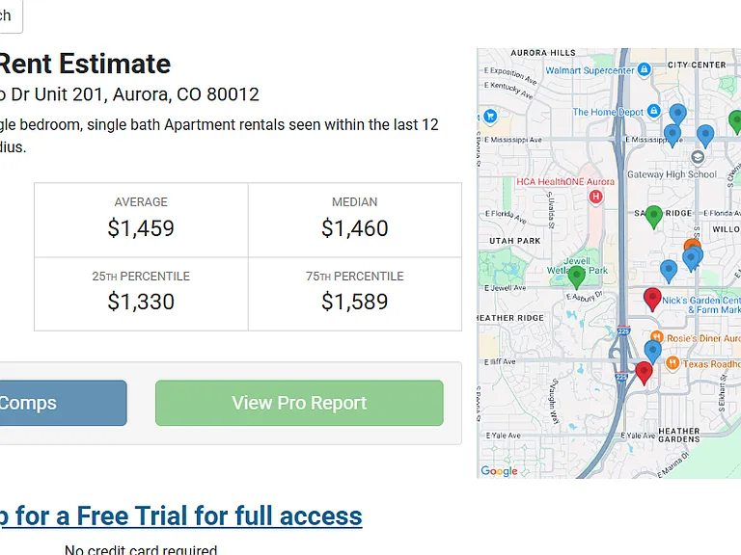Click the Gateway High School map icon
The height and width of the screenshot is (555, 741).
(x=698, y=157)
